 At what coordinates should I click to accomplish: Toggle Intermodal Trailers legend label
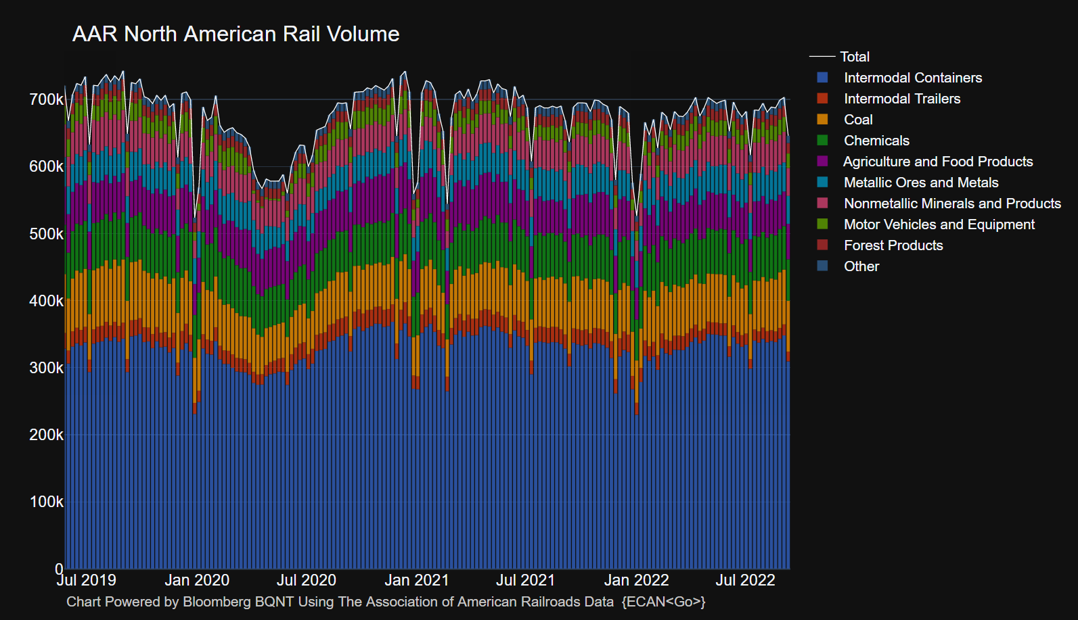pyautogui.click(x=901, y=99)
